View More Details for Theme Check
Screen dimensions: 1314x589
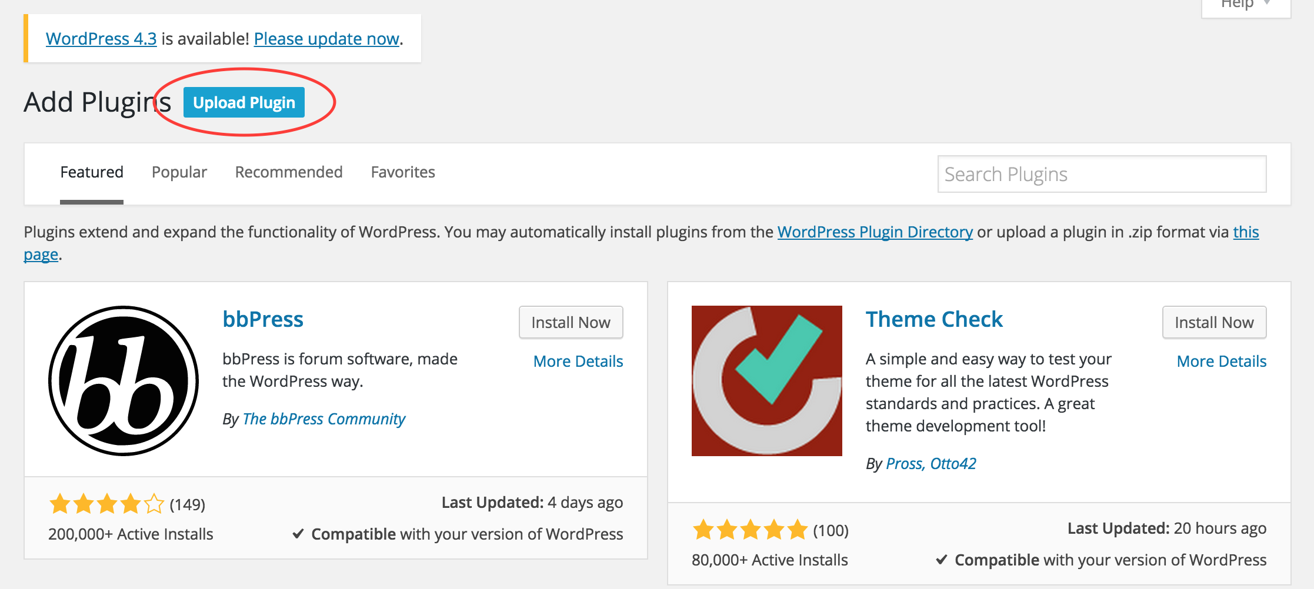(1222, 362)
